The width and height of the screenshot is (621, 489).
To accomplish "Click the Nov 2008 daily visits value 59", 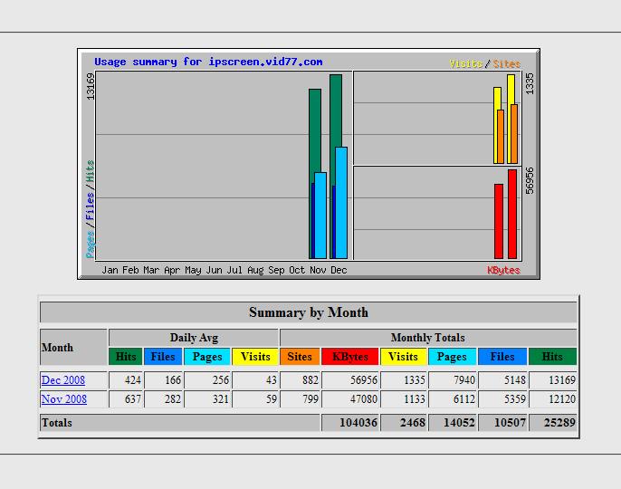I will (272, 399).
